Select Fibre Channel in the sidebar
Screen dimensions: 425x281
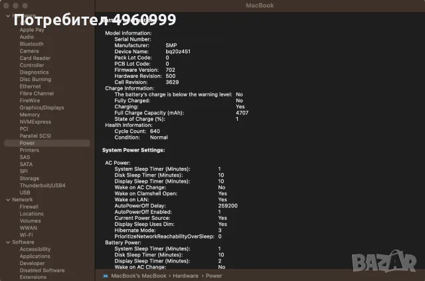(x=37, y=93)
